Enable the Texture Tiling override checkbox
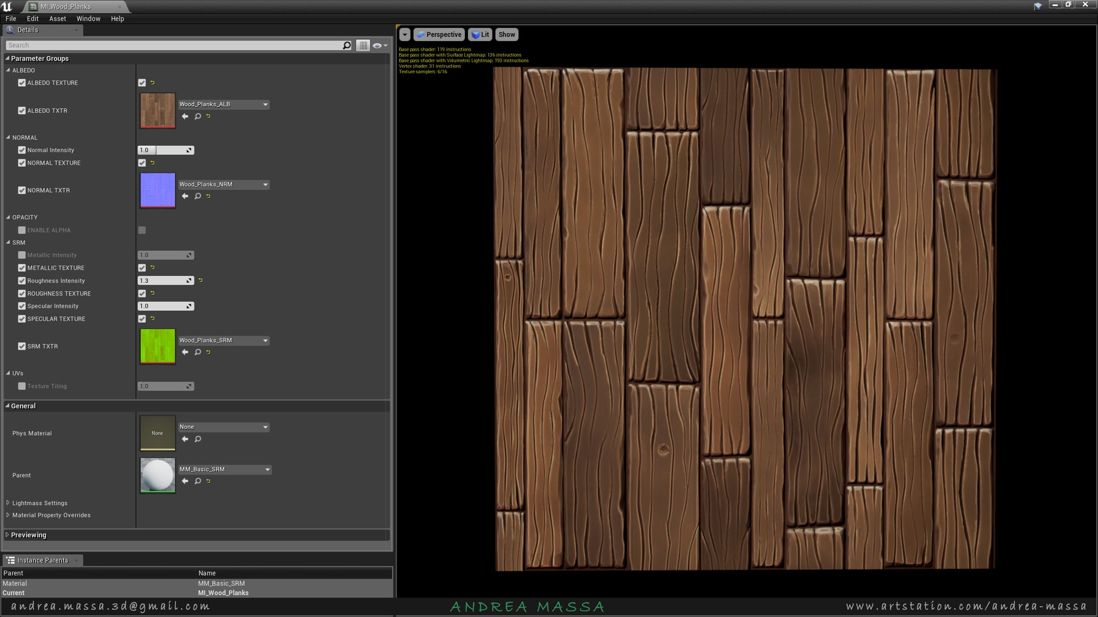This screenshot has width=1098, height=617. (22, 387)
